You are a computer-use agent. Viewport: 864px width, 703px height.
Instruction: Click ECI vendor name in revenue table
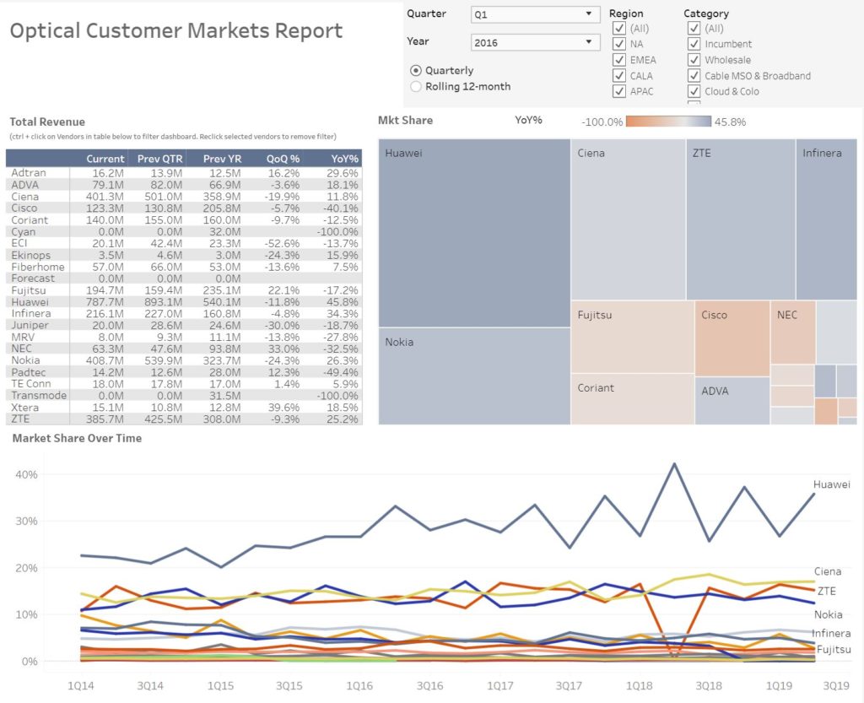click(x=19, y=243)
